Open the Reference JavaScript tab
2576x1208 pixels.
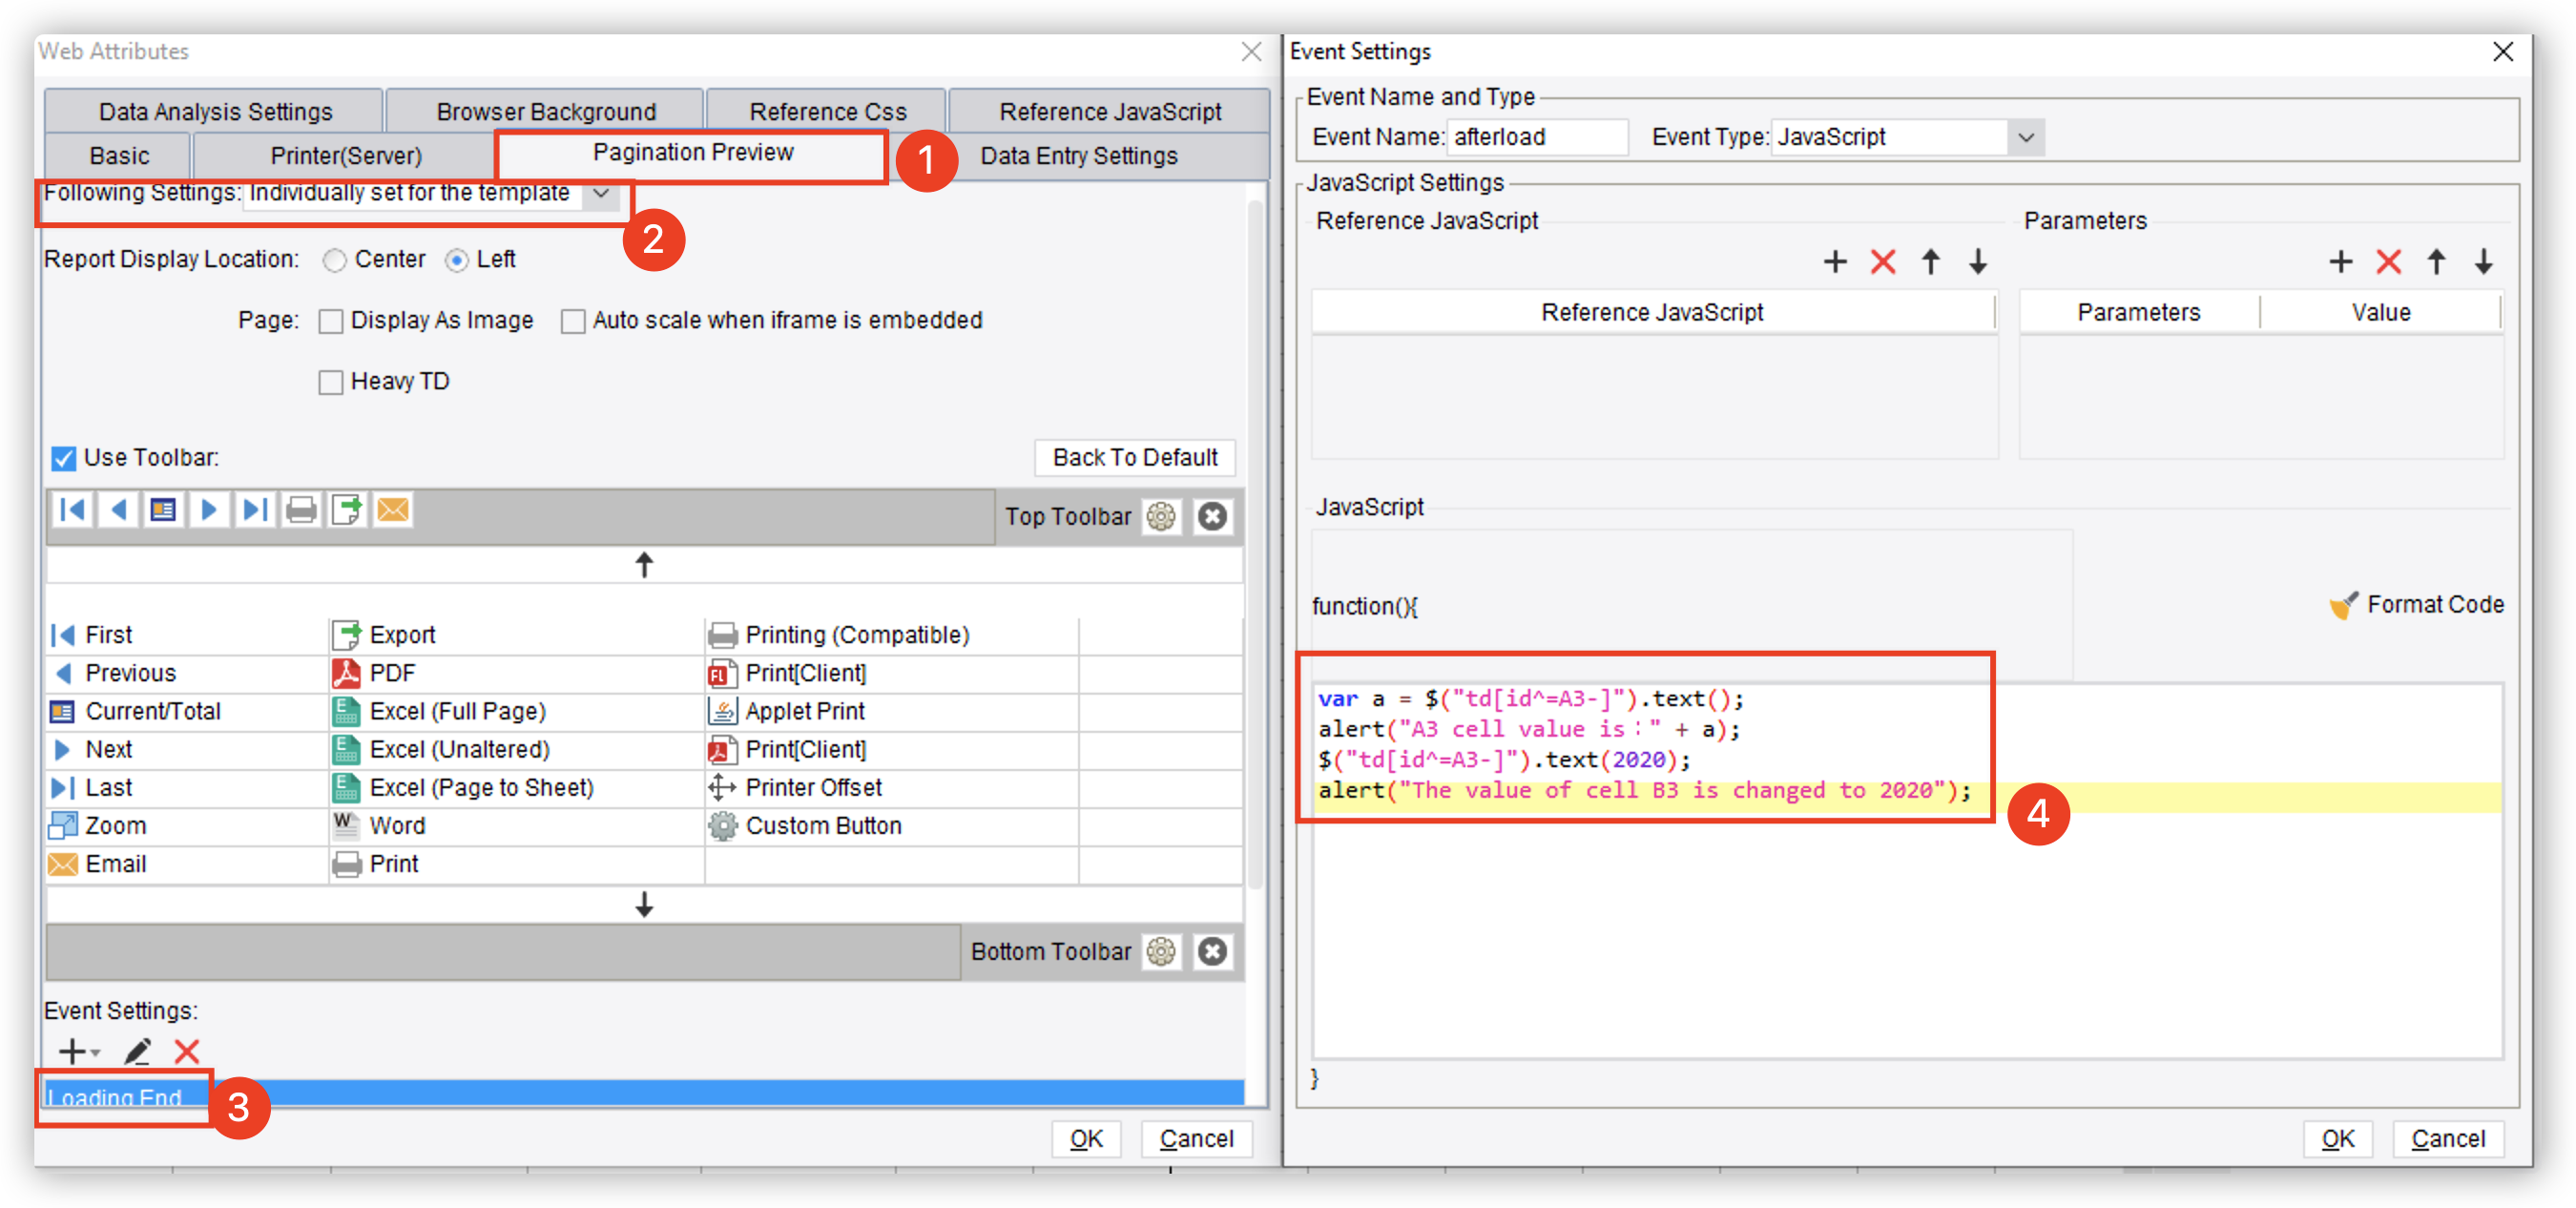click(x=1109, y=111)
